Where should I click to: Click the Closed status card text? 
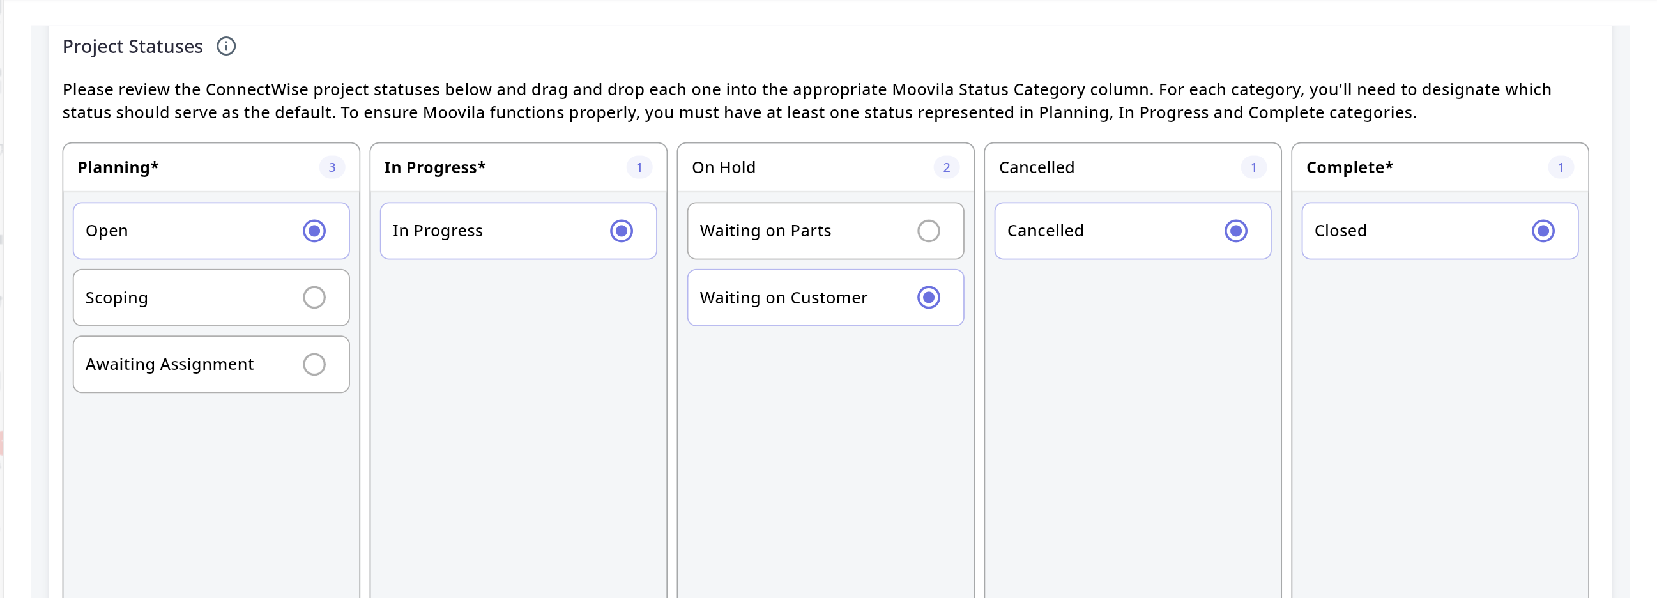click(x=1340, y=231)
